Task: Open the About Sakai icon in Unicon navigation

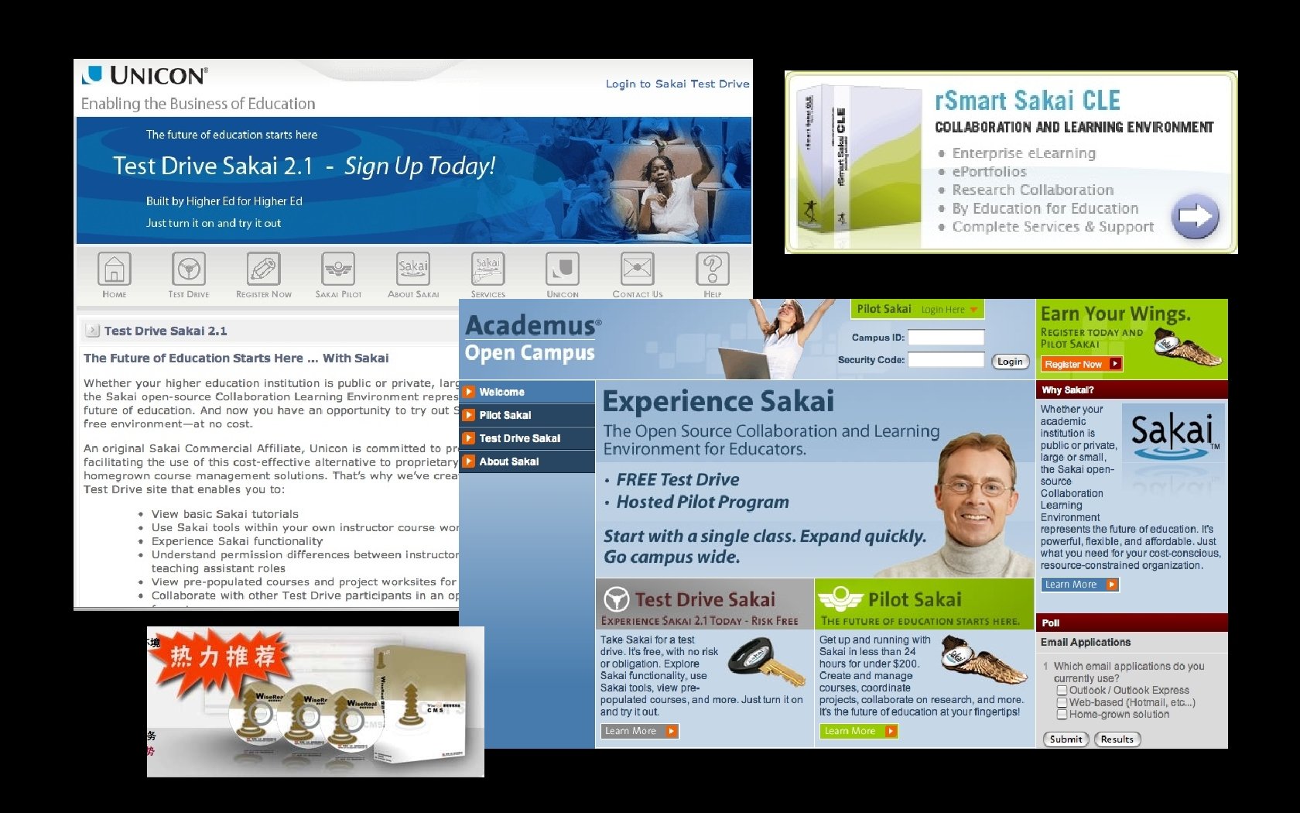Action: [413, 269]
